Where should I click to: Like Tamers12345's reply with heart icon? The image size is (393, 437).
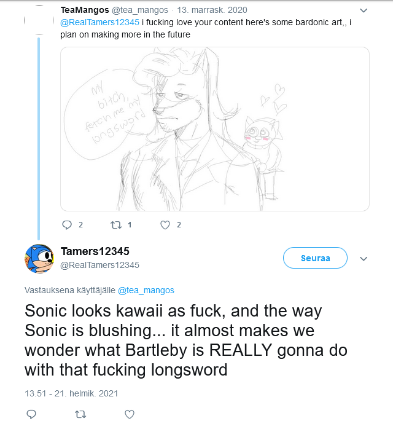point(129,415)
